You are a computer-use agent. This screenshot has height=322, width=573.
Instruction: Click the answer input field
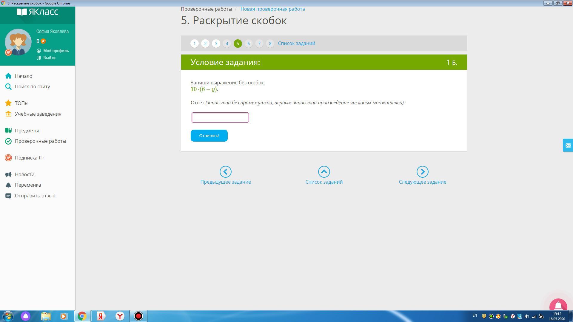click(220, 117)
